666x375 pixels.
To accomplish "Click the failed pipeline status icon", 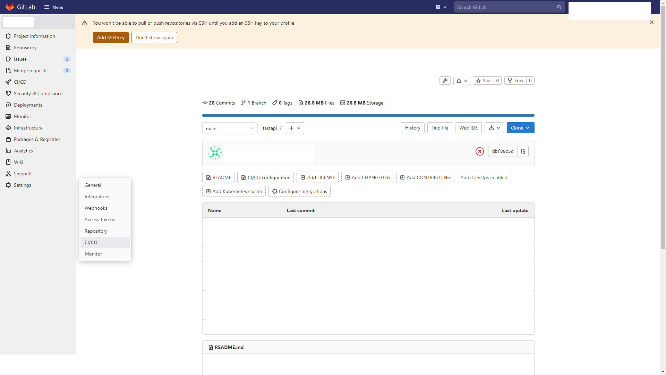I will (479, 151).
